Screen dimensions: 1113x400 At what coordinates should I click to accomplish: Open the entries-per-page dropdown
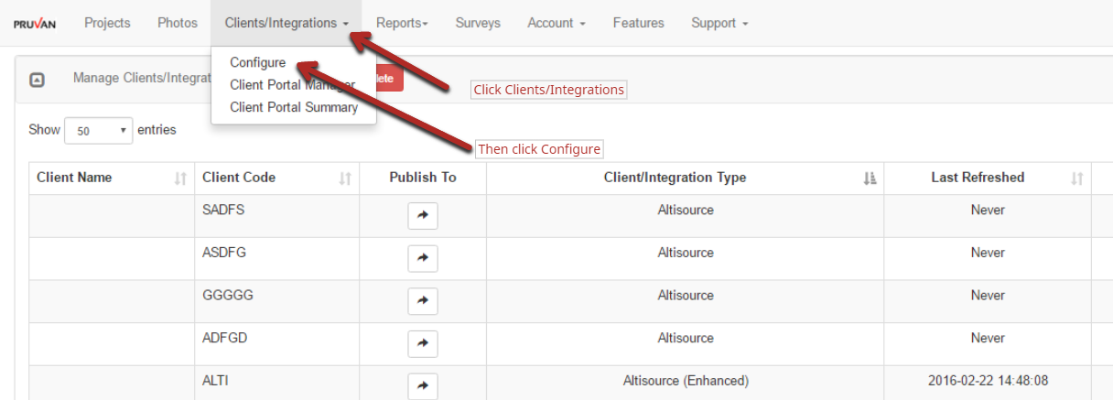(x=99, y=131)
